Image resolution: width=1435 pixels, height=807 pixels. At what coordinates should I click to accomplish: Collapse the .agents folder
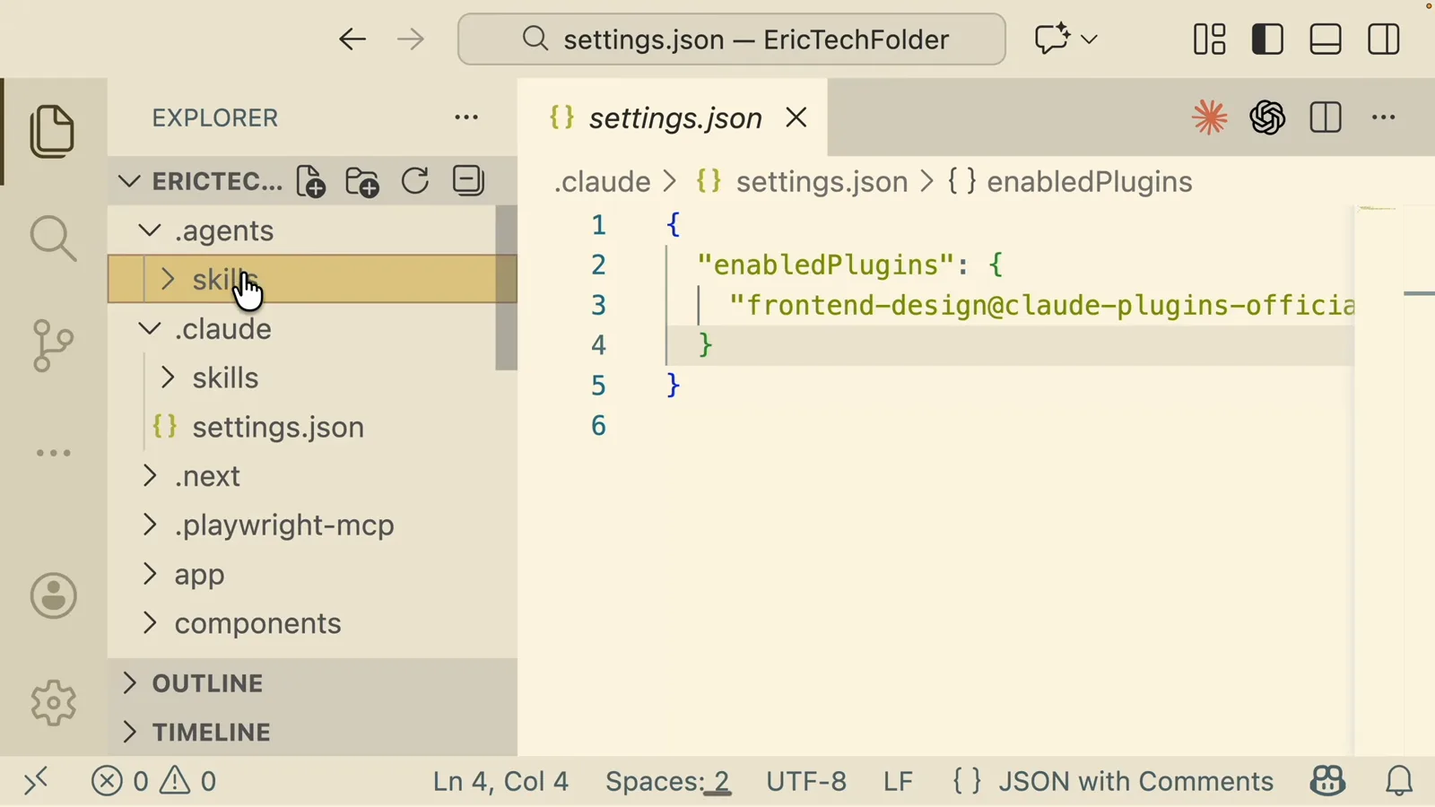[x=149, y=230]
